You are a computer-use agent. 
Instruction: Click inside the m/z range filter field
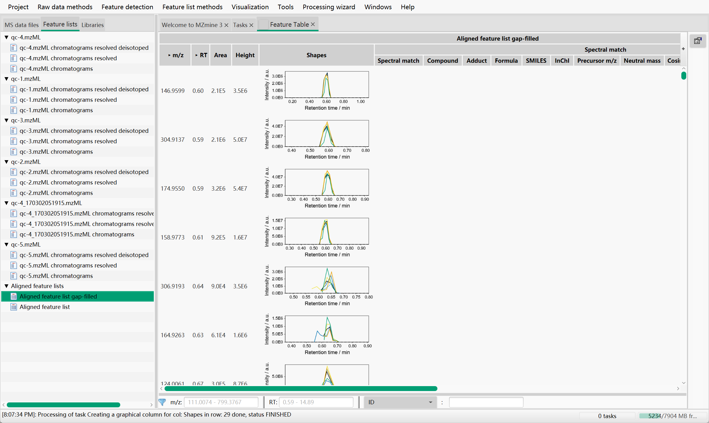(x=221, y=402)
